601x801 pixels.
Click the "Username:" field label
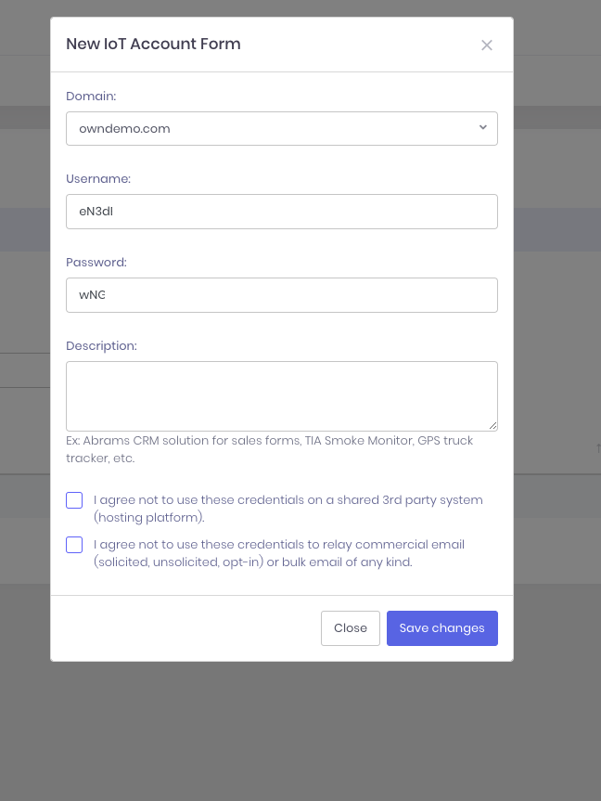click(x=98, y=178)
